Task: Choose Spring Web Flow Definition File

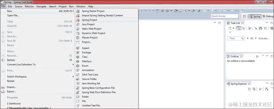Action: coord(107,92)
